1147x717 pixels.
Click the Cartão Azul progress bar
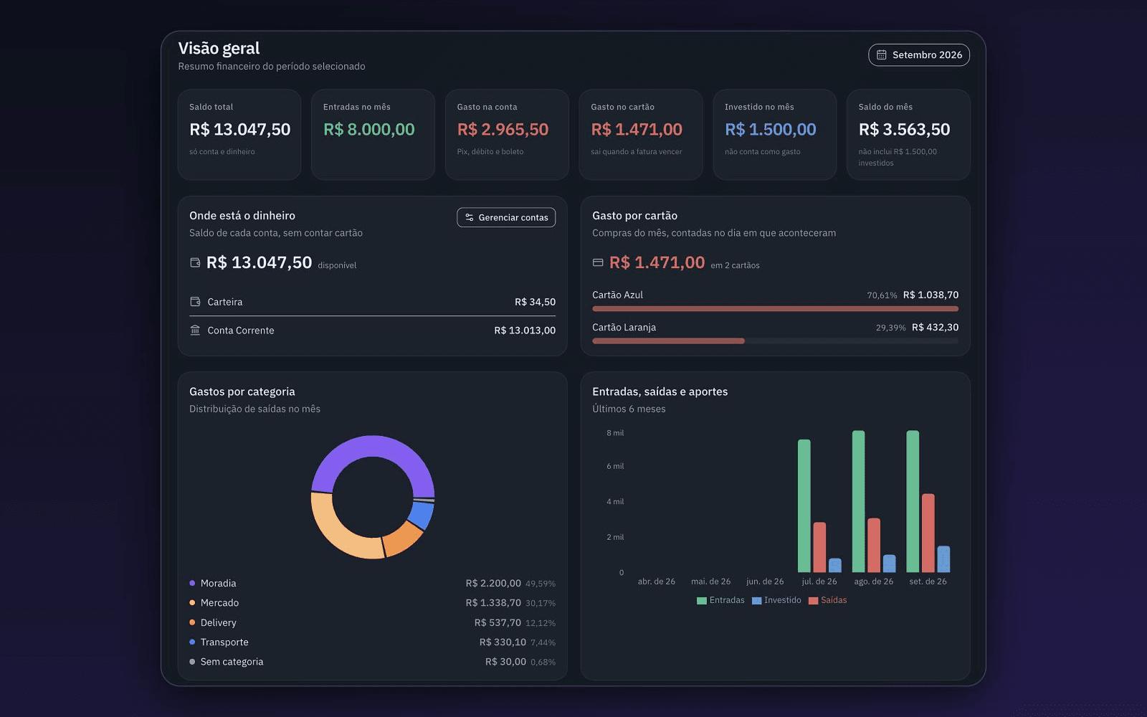tap(775, 309)
